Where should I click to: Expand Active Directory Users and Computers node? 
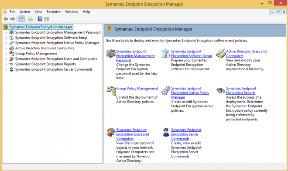[6, 48]
